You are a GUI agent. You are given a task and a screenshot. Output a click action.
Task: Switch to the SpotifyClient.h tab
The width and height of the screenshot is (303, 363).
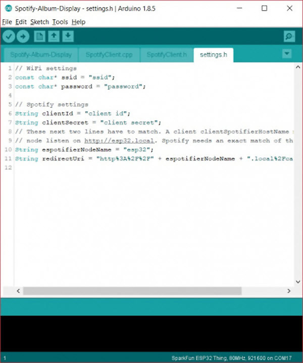(x=167, y=55)
